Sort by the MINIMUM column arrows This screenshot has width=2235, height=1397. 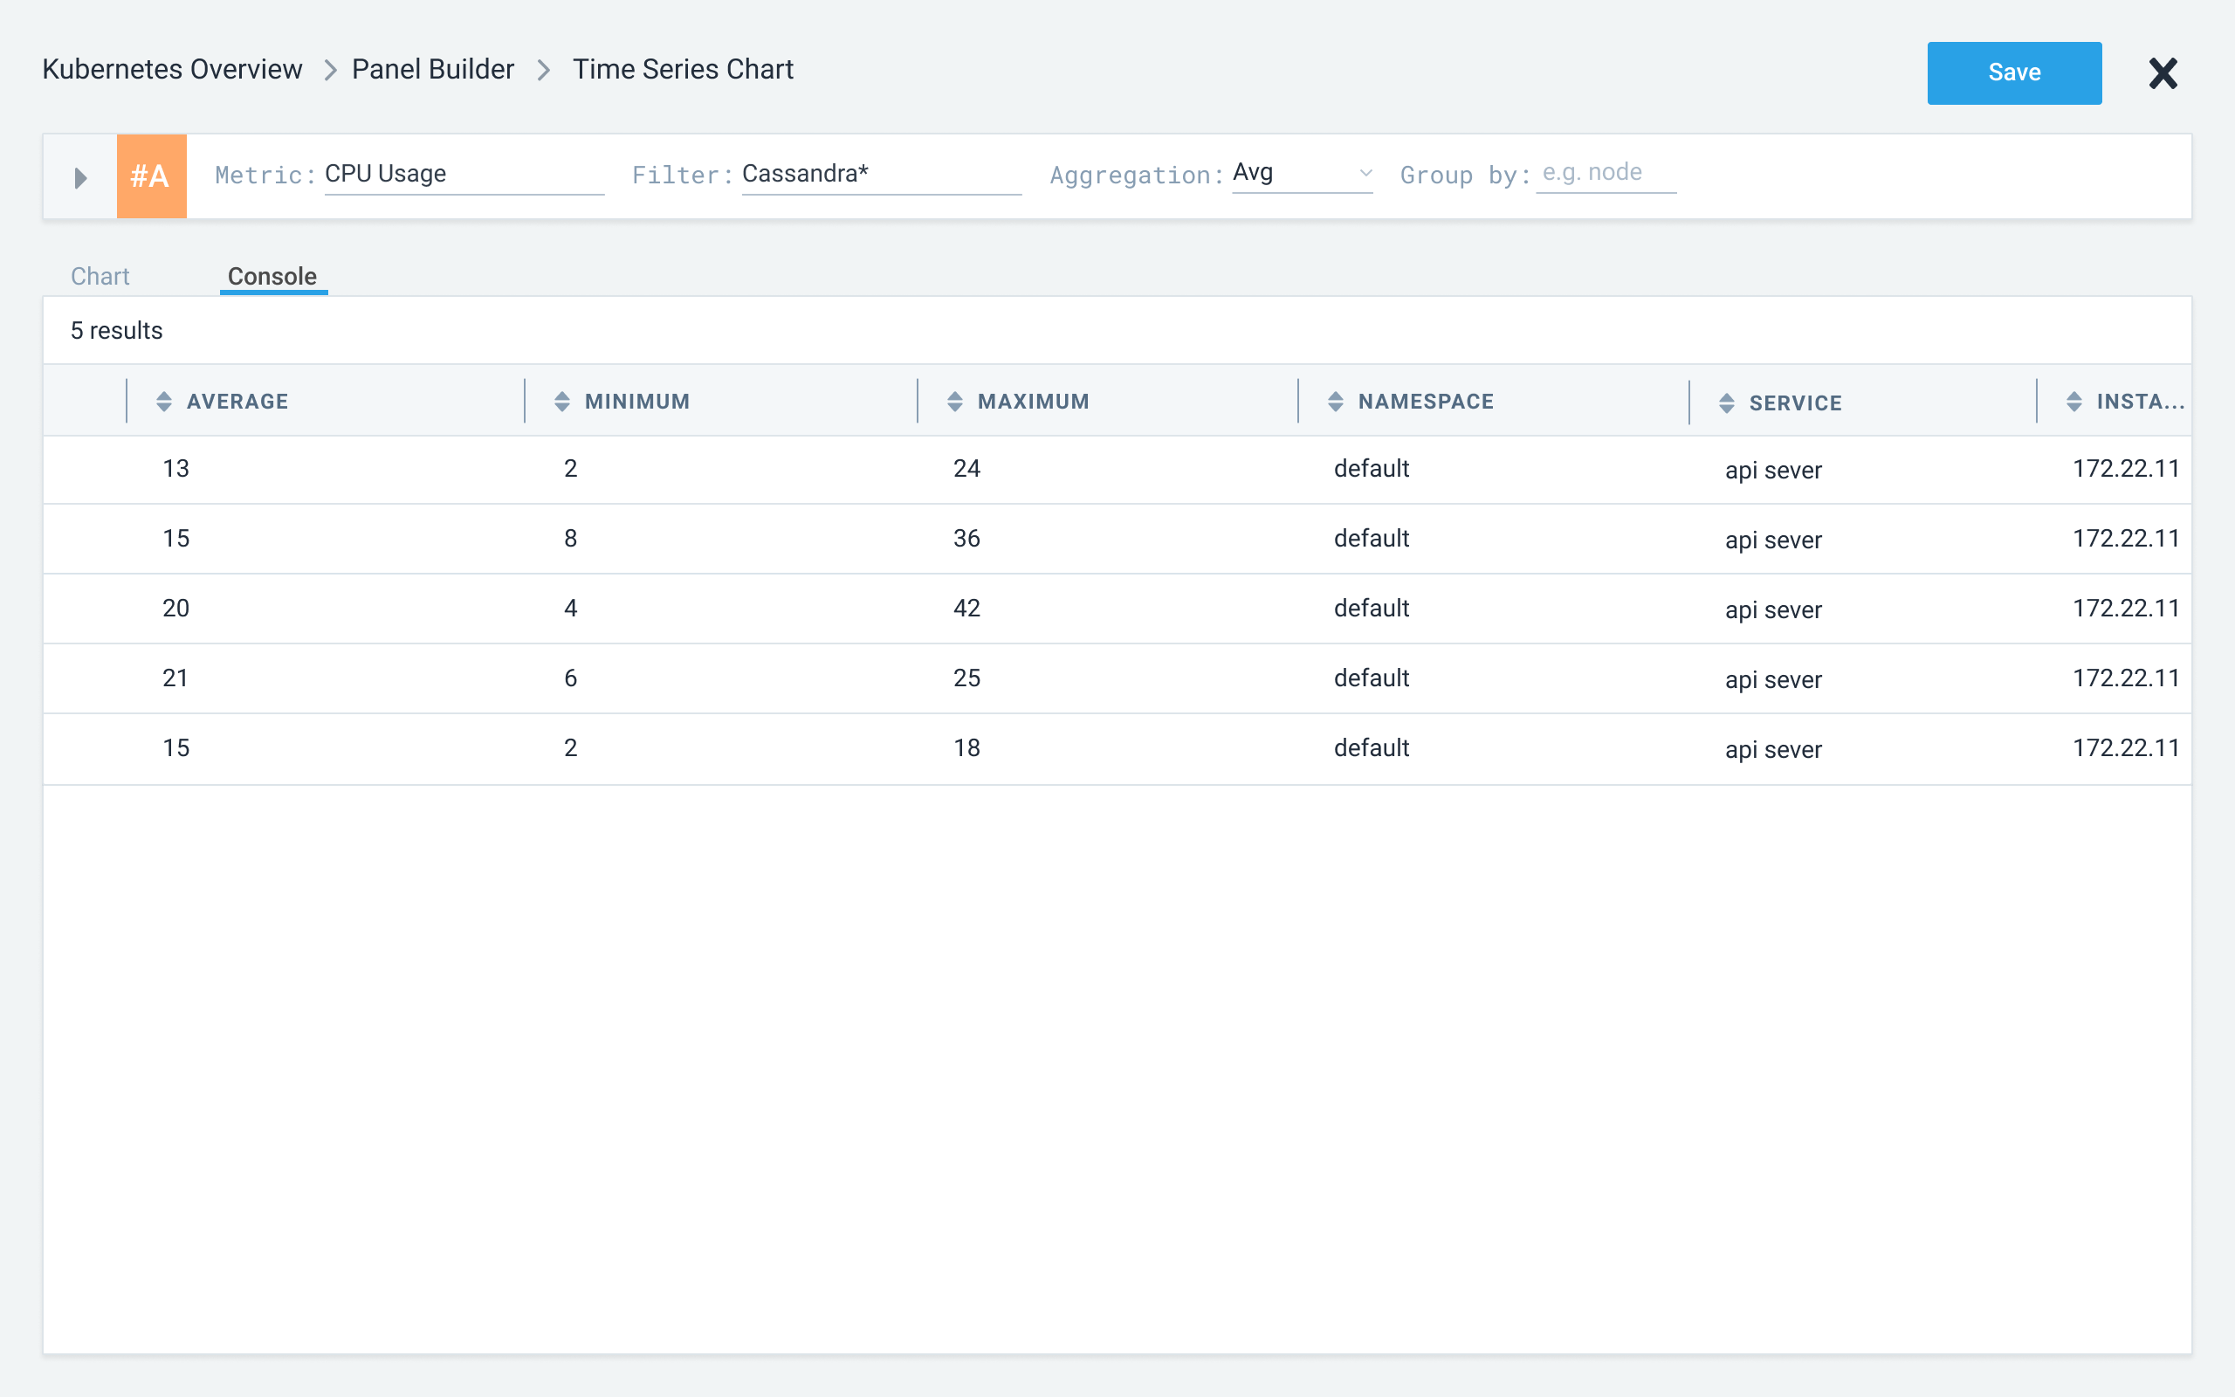pyautogui.click(x=561, y=401)
